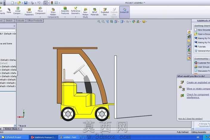Open Bill of Materials
Screen dimensions: 210x140
(x=95, y=12)
